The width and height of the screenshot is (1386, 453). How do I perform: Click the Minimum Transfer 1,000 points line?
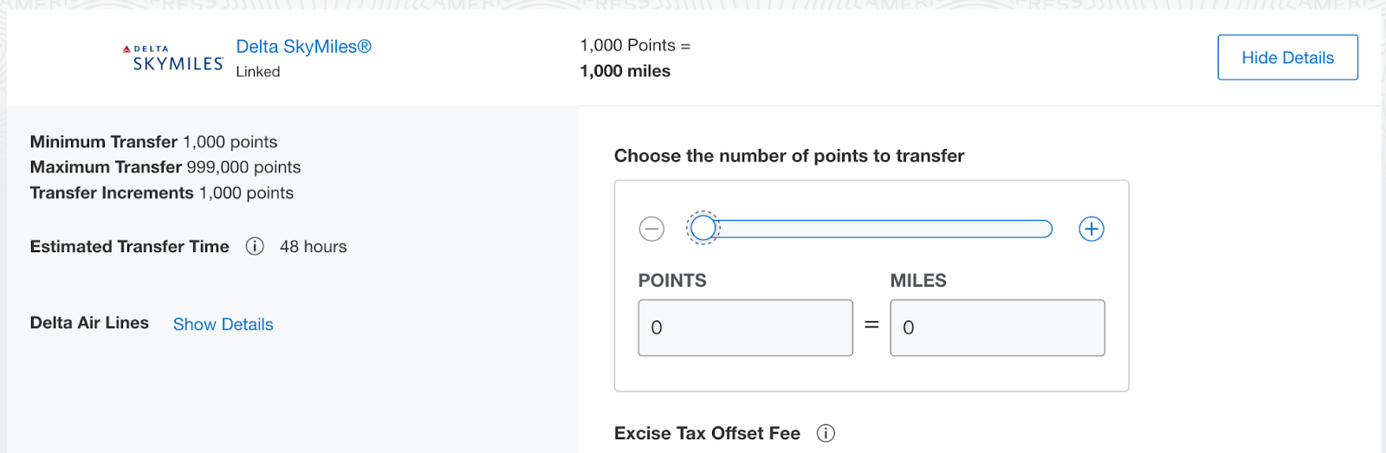point(154,142)
